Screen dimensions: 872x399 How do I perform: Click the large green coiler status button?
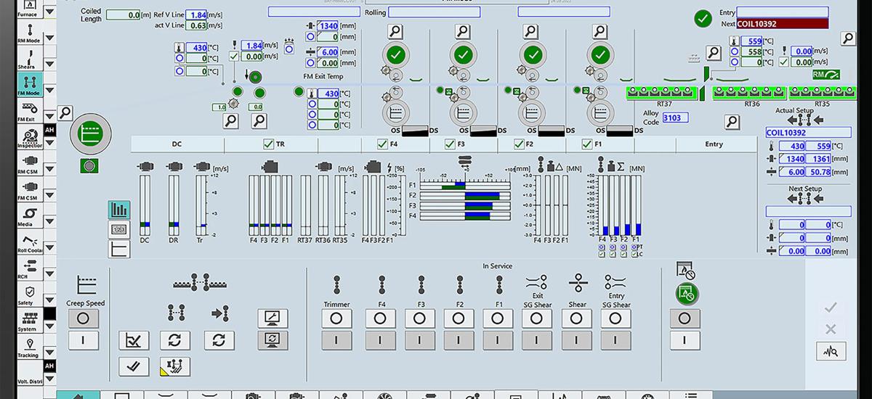tap(91, 133)
